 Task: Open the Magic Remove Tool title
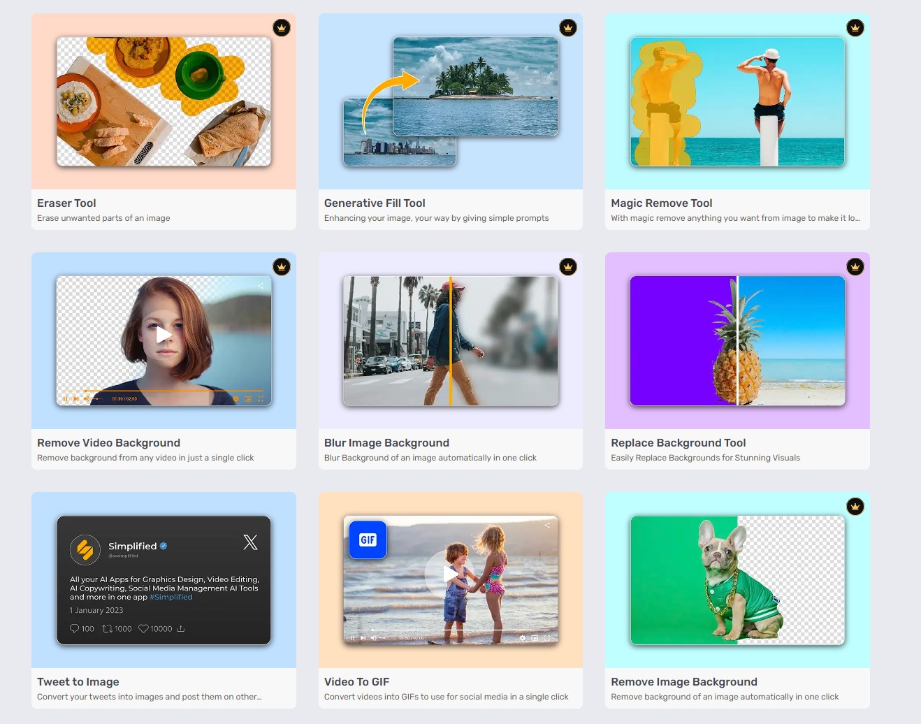[661, 203]
